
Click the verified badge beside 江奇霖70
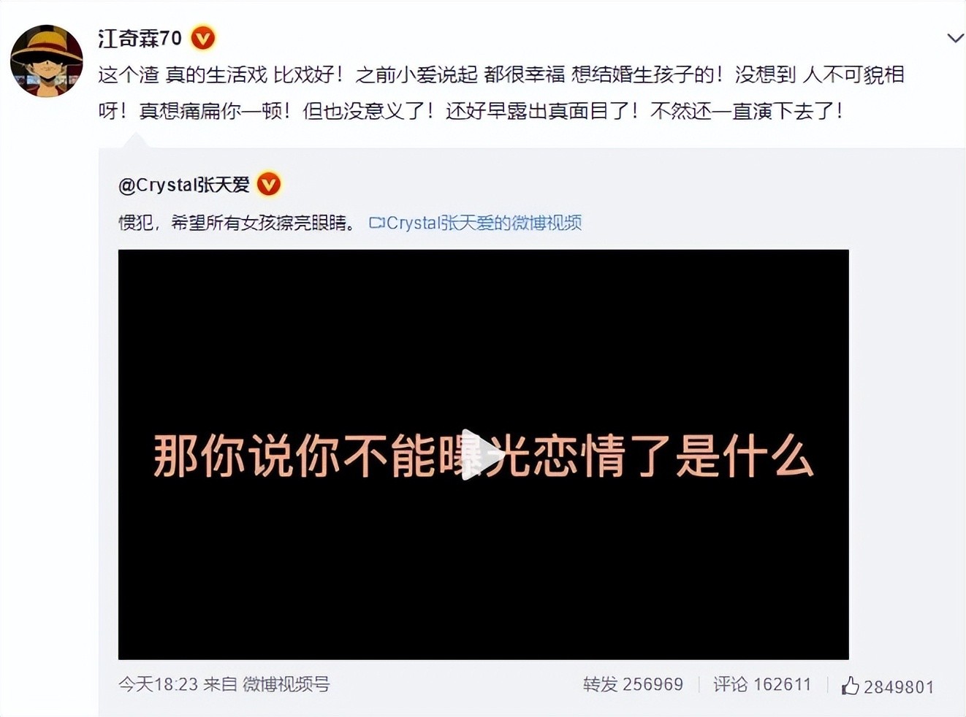click(203, 38)
